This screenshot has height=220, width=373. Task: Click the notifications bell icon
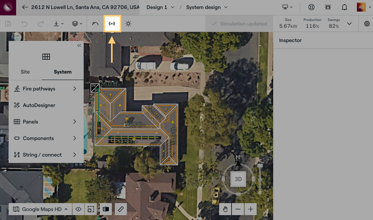pos(344,7)
